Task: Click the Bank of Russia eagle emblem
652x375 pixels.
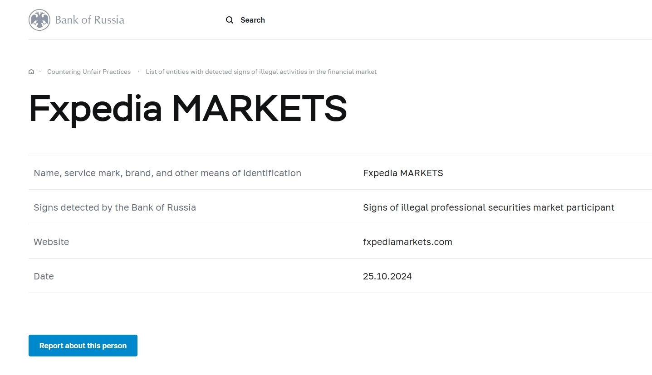Action: (39, 20)
